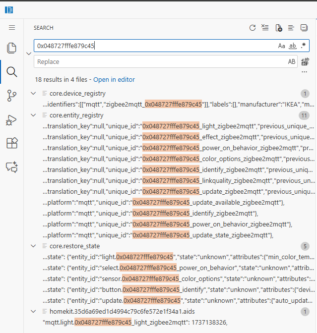The height and width of the screenshot is (333, 317).
Task: Open the Source Control view
Action: click(11, 96)
